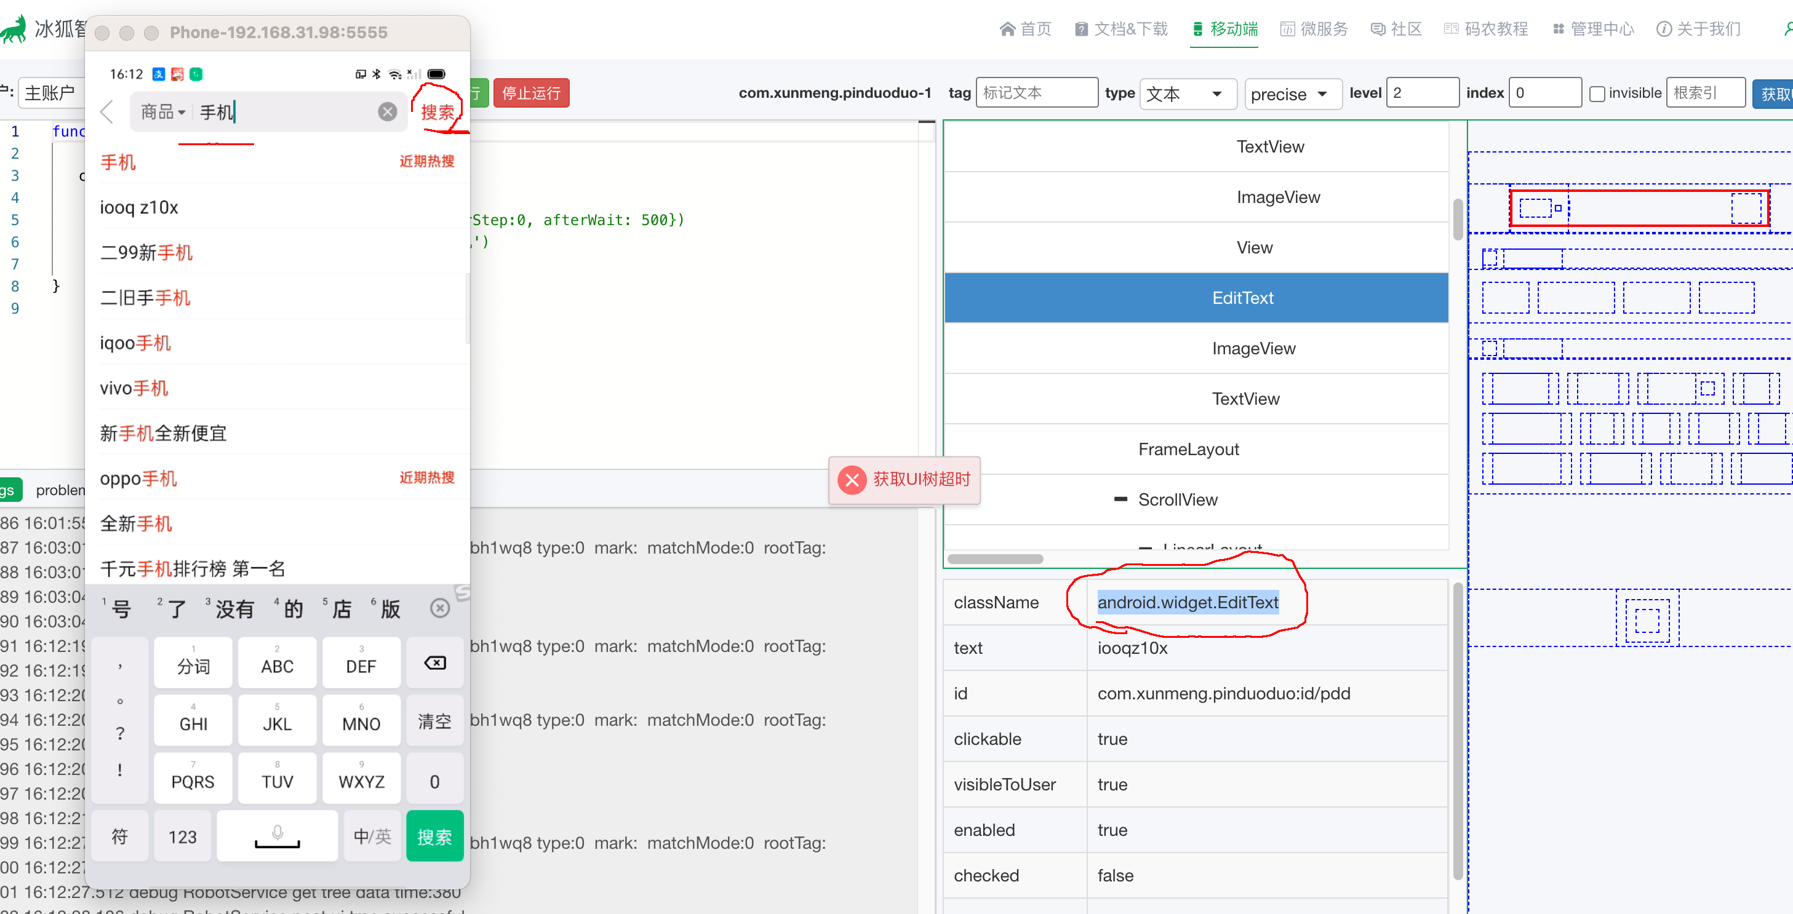Choose candidate word 没有
The image size is (1793, 914).
click(234, 610)
